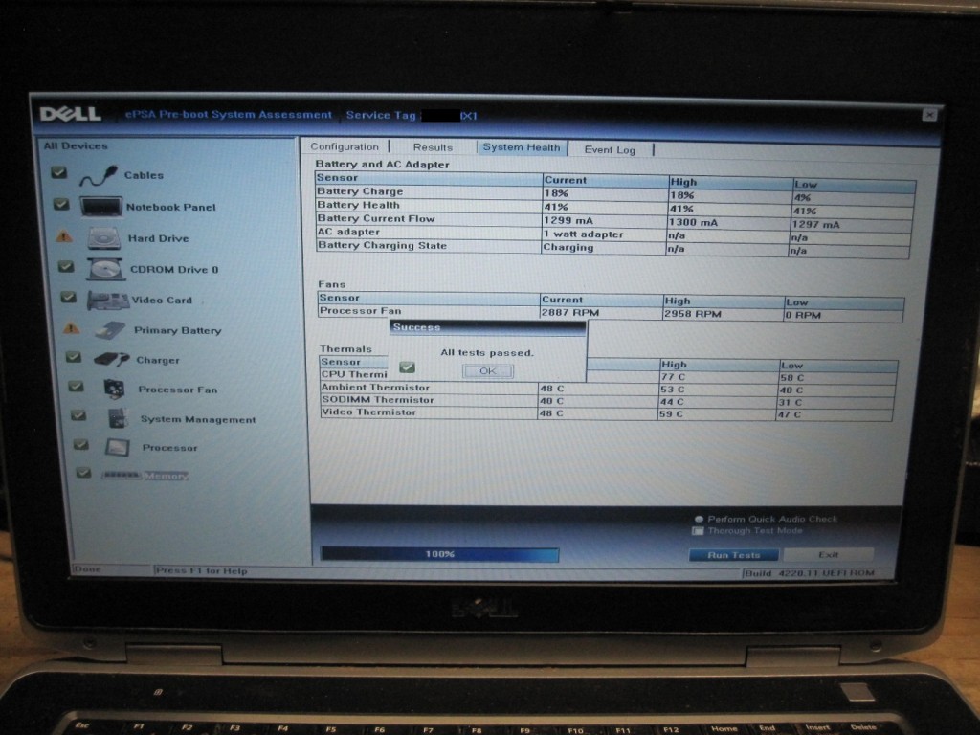The height and width of the screenshot is (735, 980).
Task: Select the Processor chip icon
Action: (118, 447)
